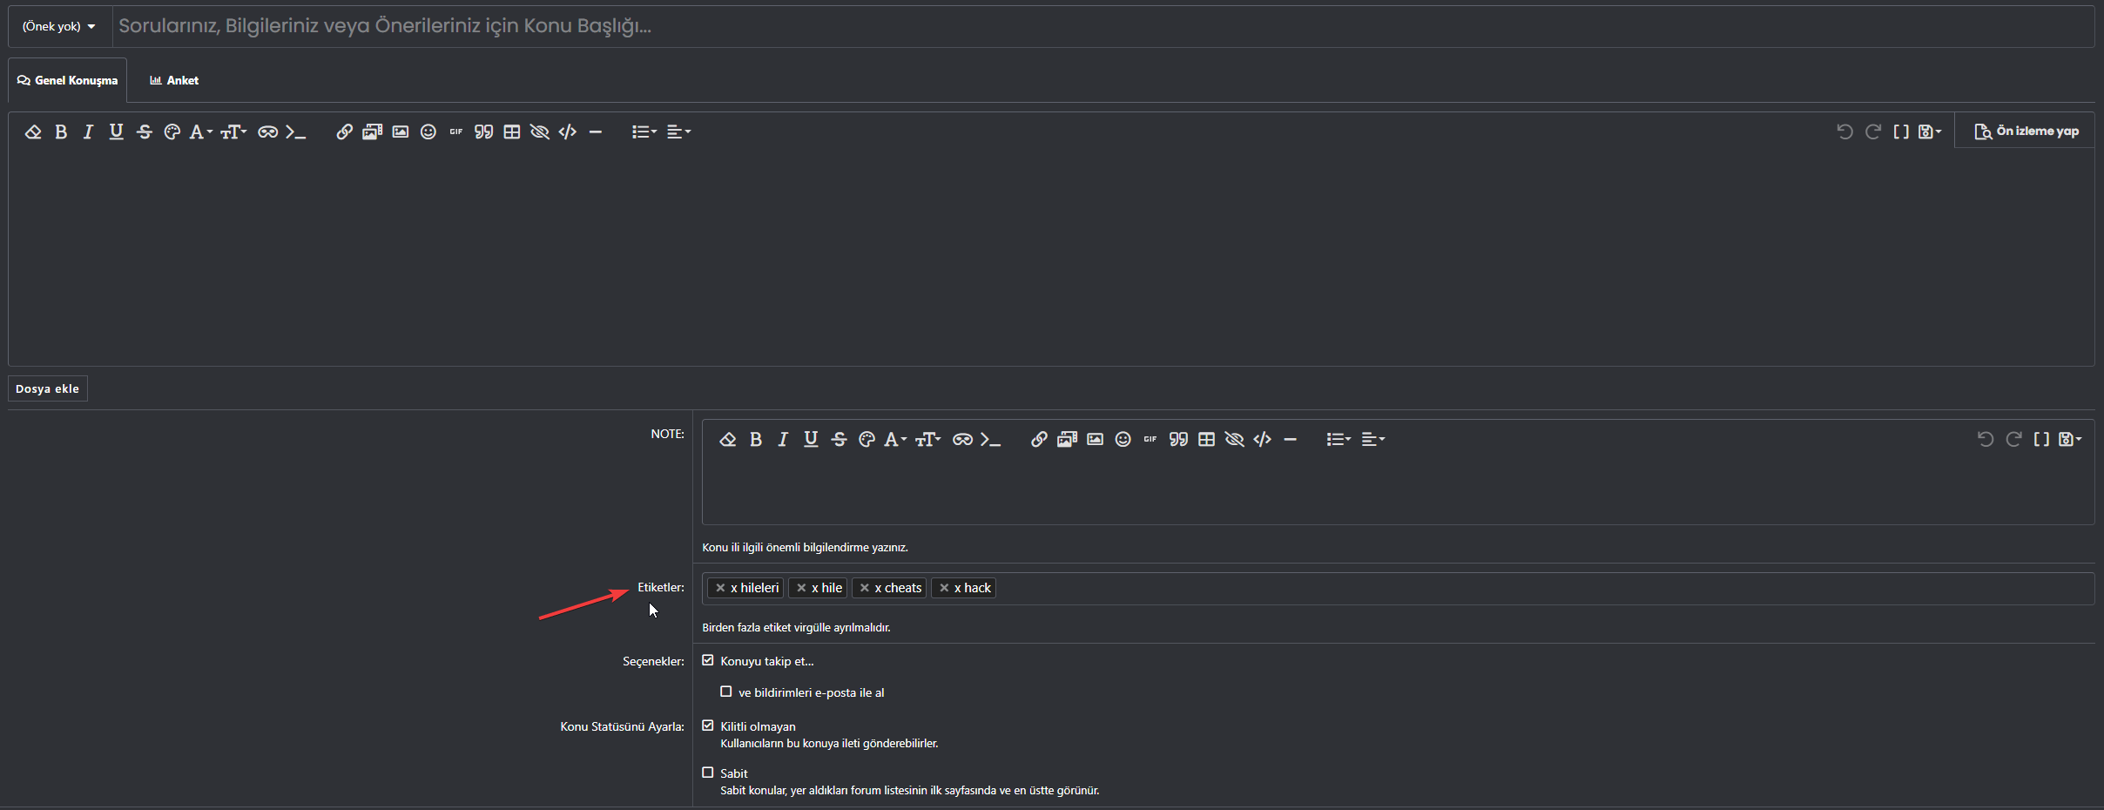Viewport: 2104px width, 810px height.
Task: Open drafts dropdown in NOTE editor toolbar
Action: [2070, 439]
